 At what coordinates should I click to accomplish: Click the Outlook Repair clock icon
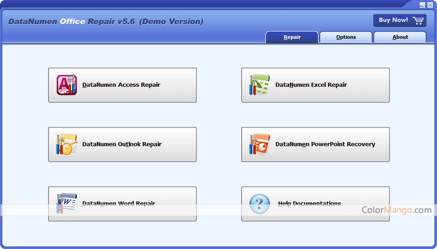tap(67, 144)
